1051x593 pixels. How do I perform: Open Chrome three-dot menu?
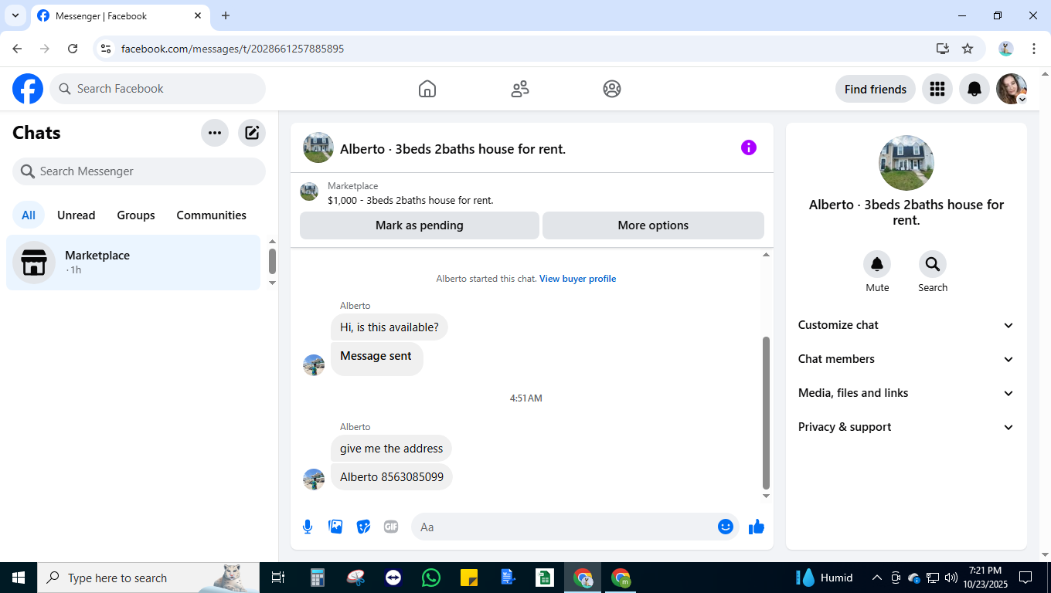[1034, 49]
